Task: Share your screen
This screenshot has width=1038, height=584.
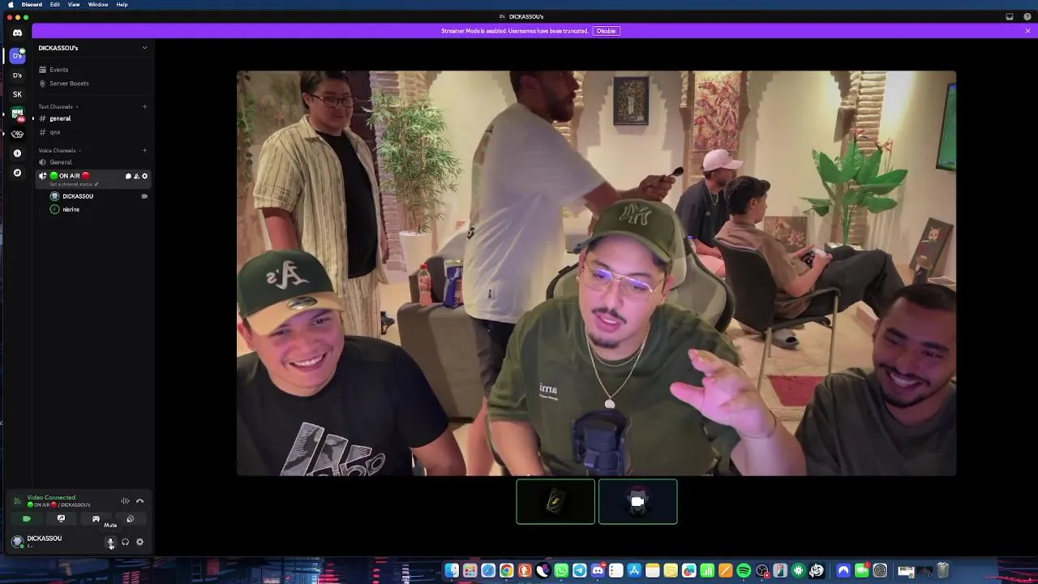Action: click(61, 519)
